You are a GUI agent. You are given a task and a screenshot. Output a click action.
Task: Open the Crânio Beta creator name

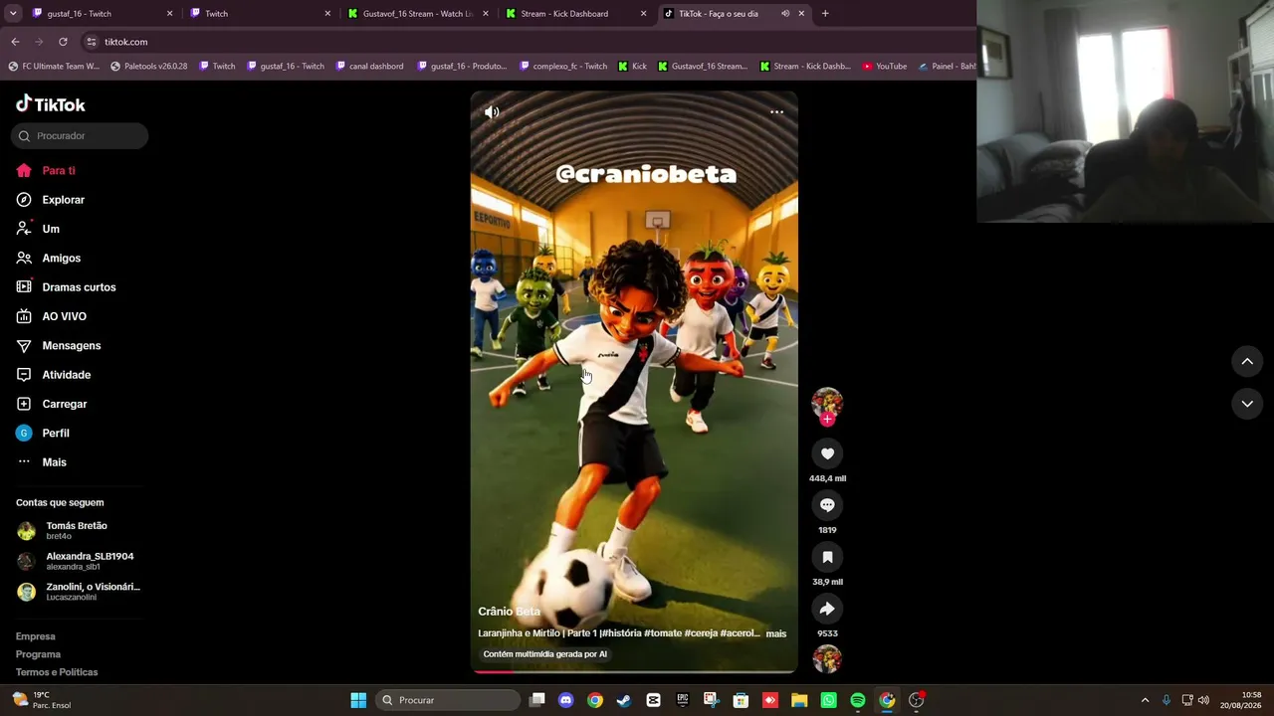(x=509, y=612)
